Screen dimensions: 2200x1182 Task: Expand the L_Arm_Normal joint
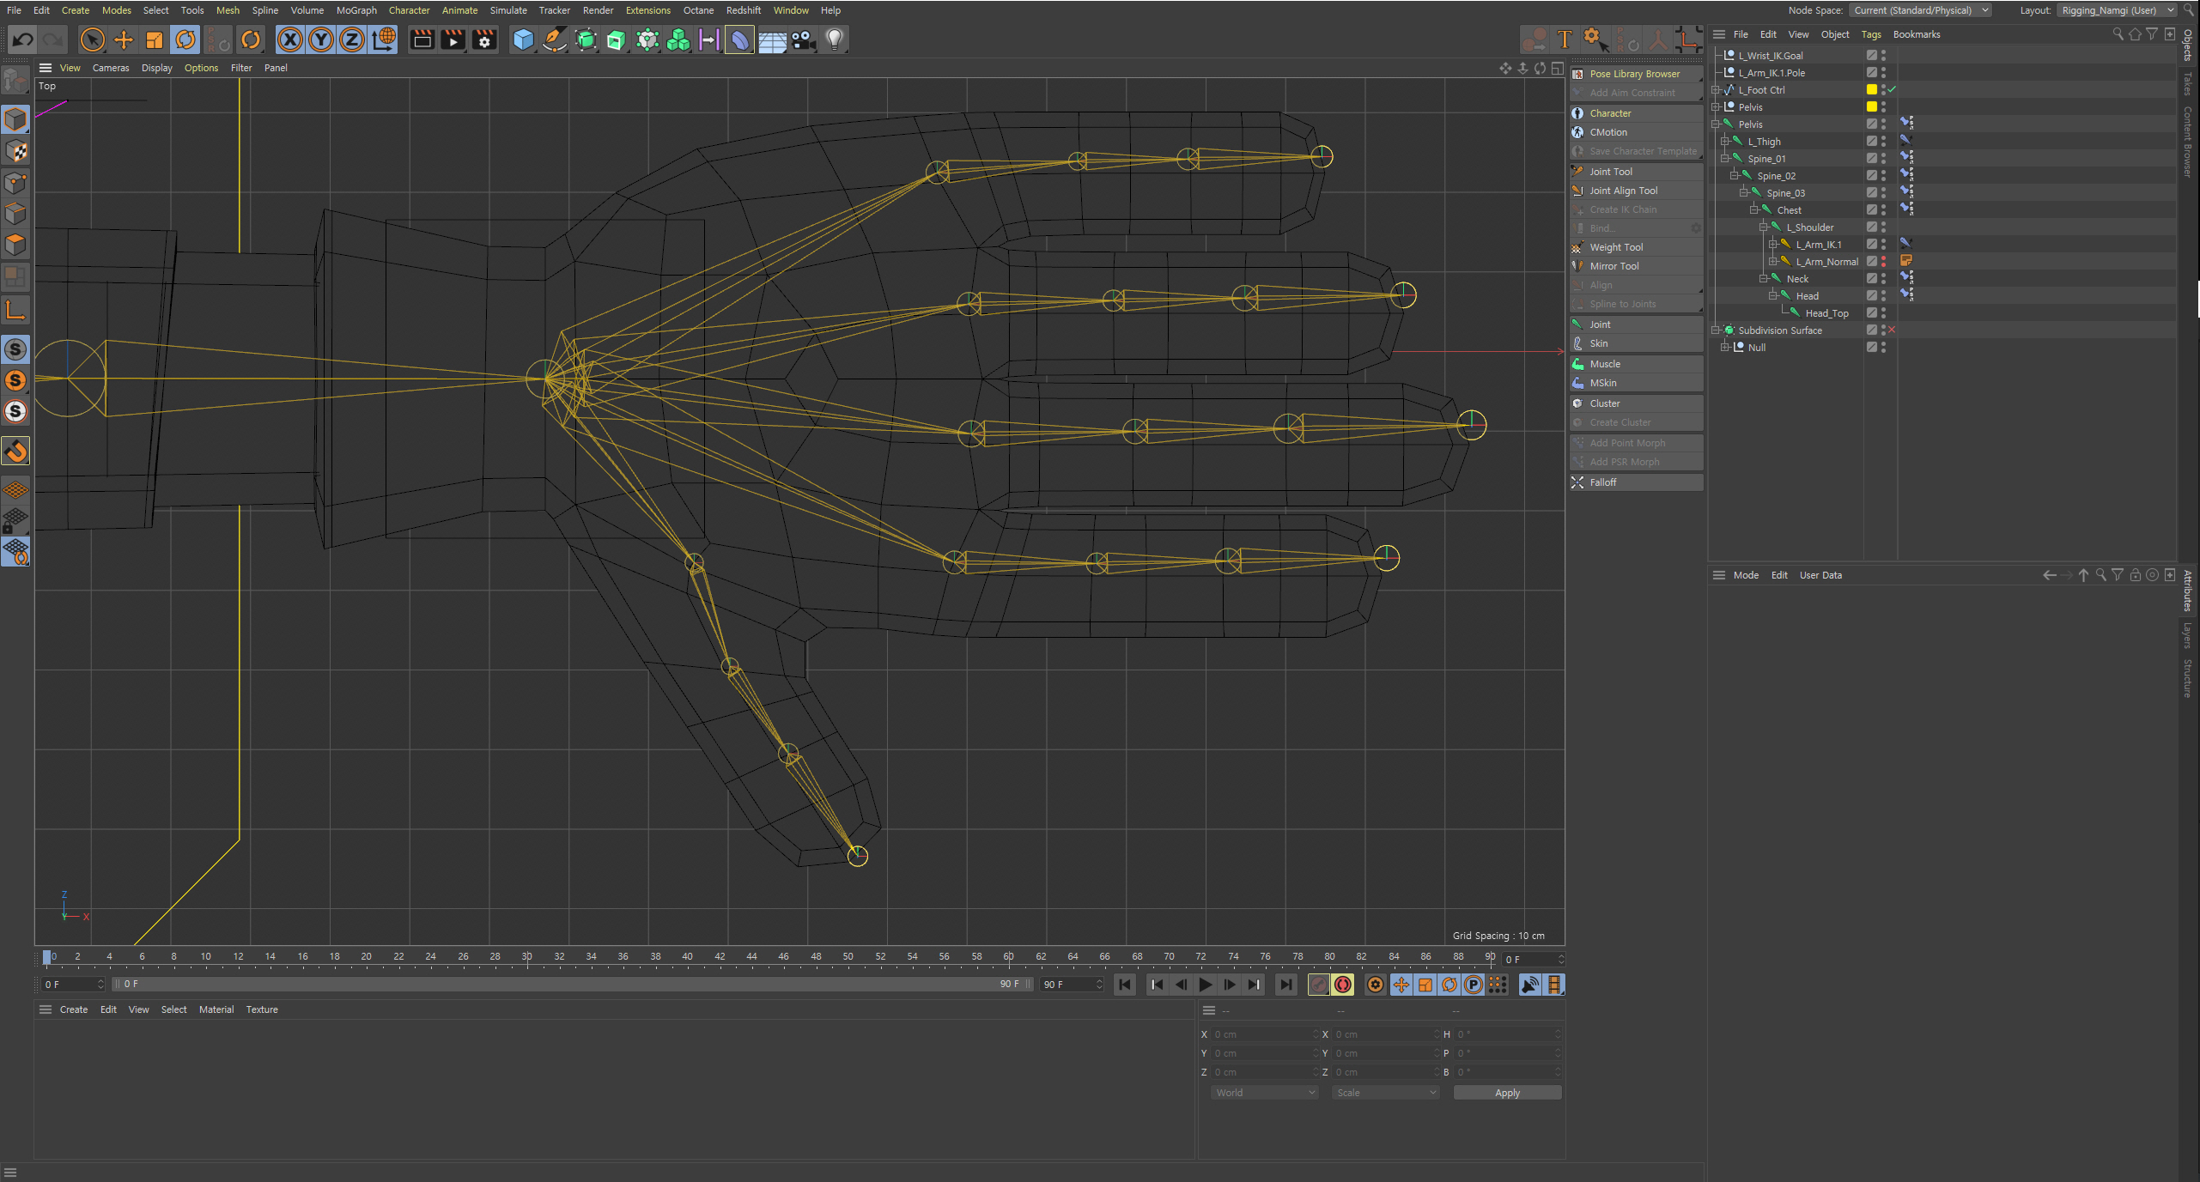pyautogui.click(x=1772, y=261)
